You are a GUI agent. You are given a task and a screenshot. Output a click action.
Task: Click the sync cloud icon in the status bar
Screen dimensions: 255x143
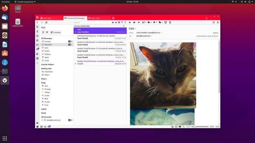click(x=45, y=127)
